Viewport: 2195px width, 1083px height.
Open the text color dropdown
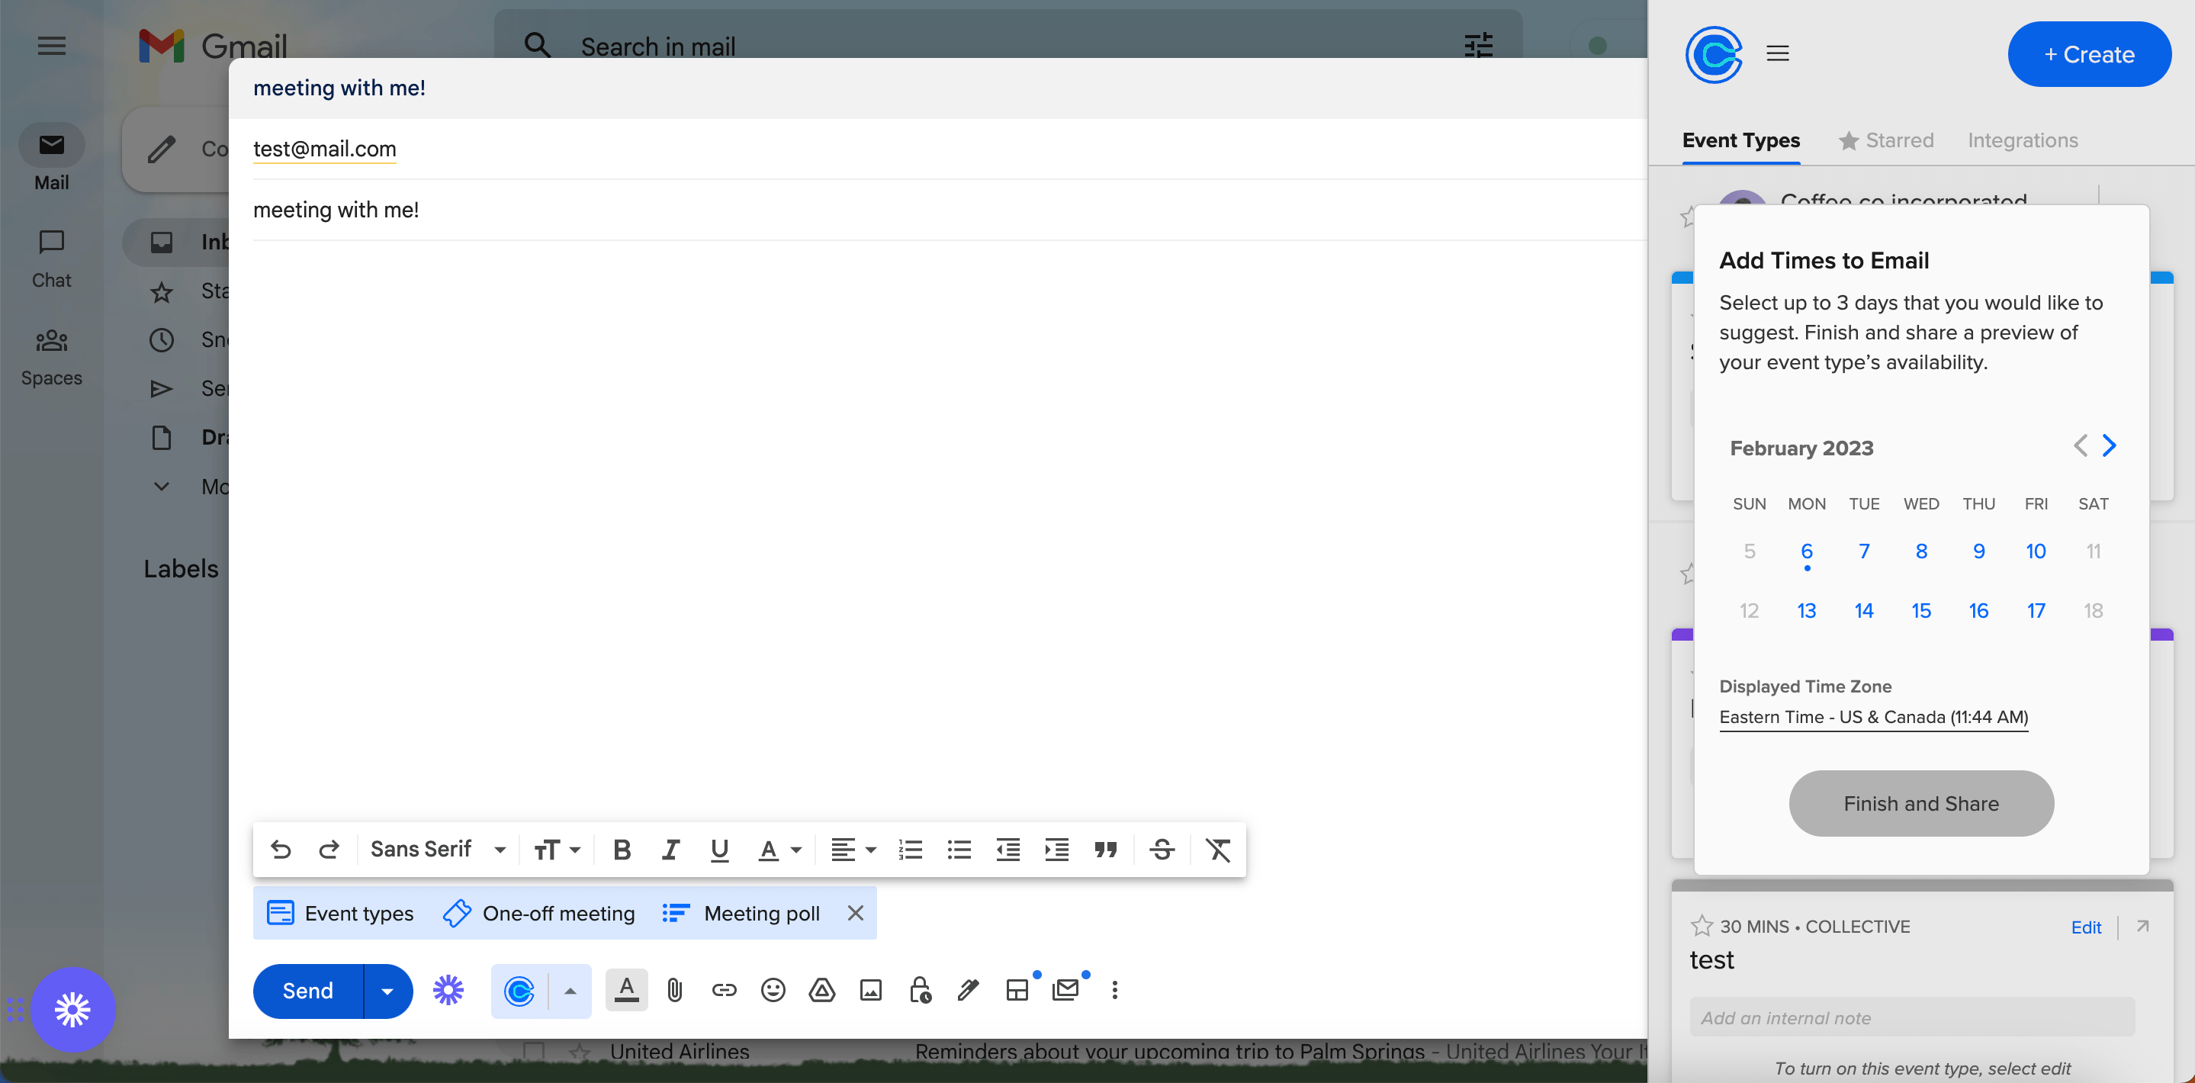(x=795, y=850)
